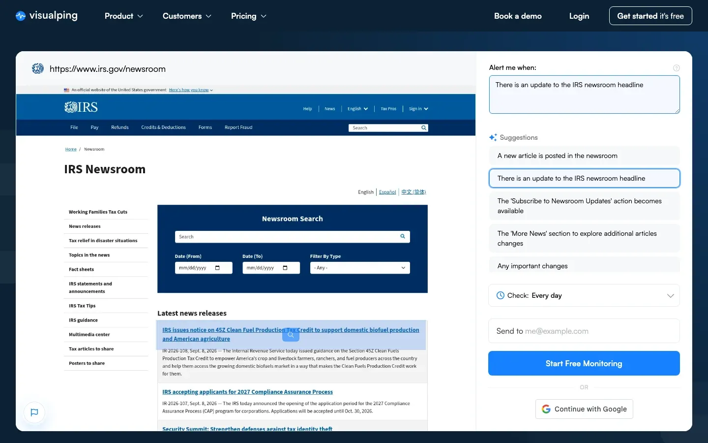Click the help question mark icon
708x443 pixels.
coord(677,68)
